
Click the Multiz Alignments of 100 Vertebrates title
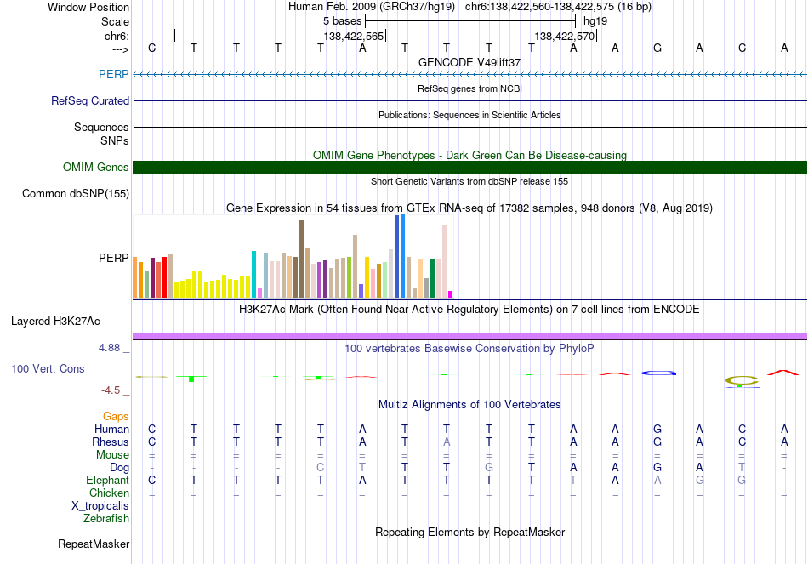pos(469,405)
